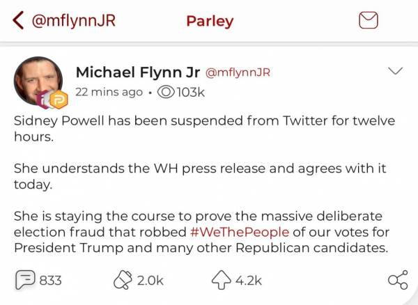The width and height of the screenshot is (418, 305).
Task: Open Michael Flynn Jr's profile name
Action: click(x=137, y=72)
